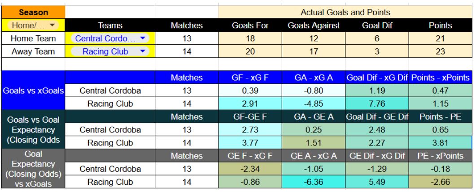Image resolution: width=476 pixels, height=192 pixels.
Task: Select the PE - xPoints value -2.66
Action: pos(440,182)
